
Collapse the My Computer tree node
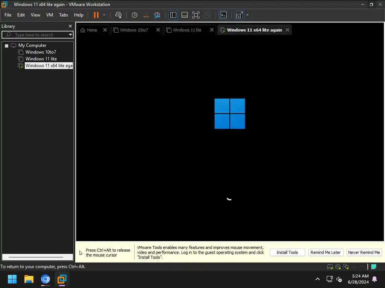point(7,46)
